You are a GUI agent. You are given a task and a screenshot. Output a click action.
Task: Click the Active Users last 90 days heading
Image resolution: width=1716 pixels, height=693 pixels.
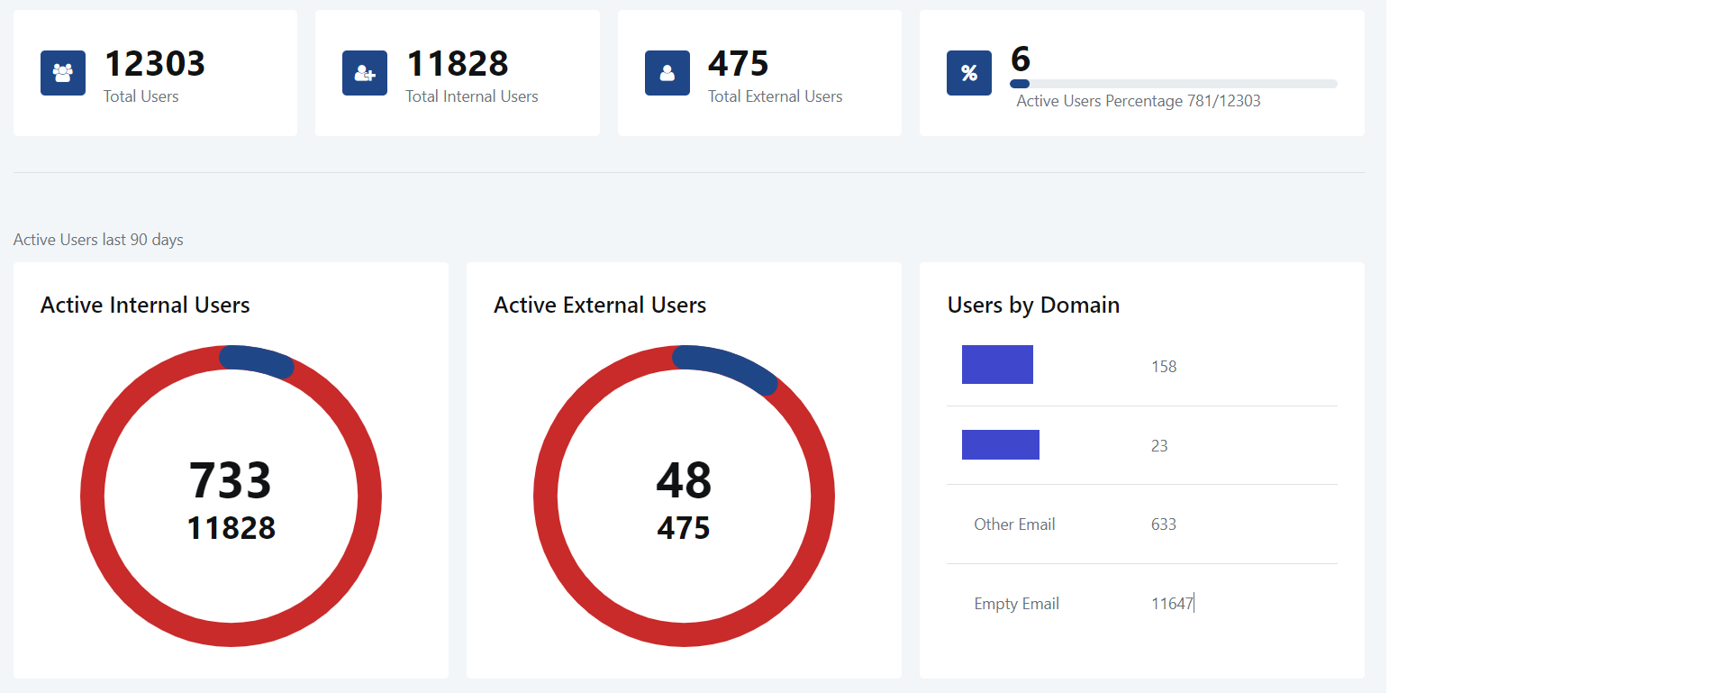point(98,240)
